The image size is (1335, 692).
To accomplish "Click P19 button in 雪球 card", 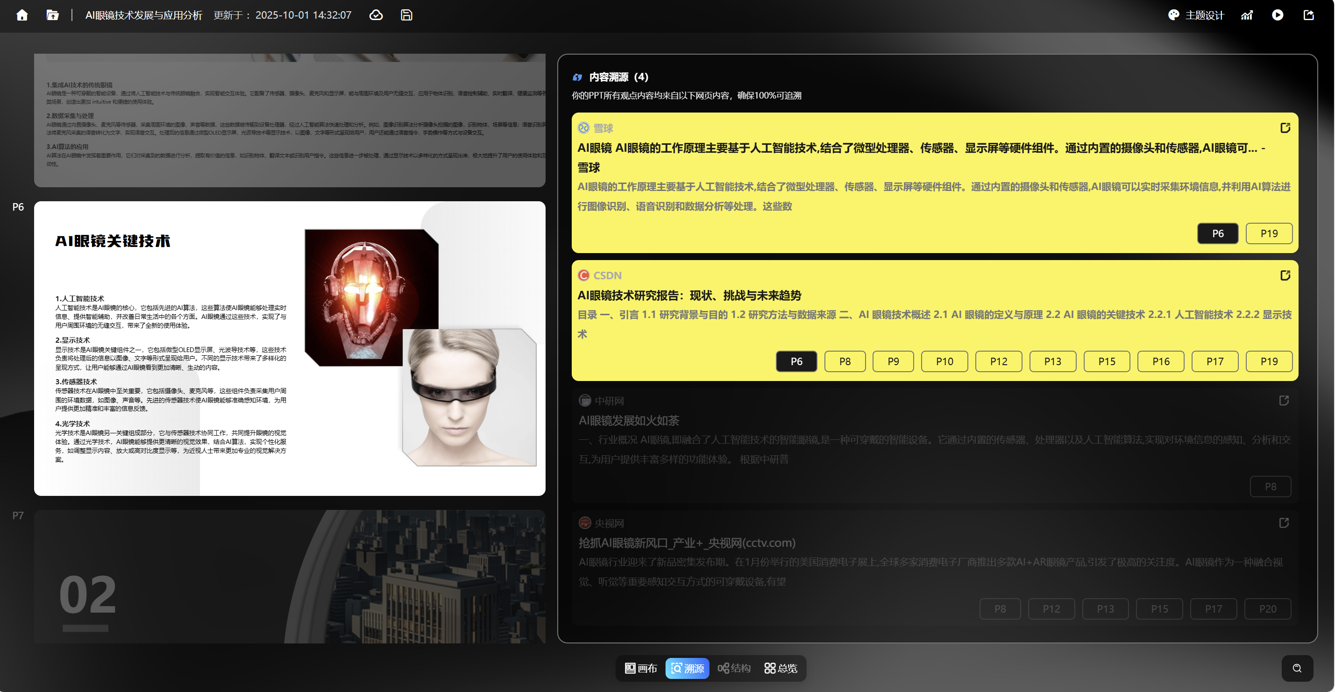I will [x=1269, y=233].
